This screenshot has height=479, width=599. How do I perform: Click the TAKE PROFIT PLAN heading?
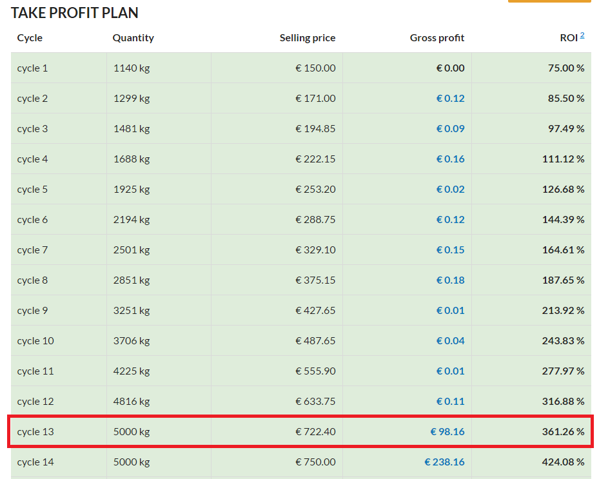(x=75, y=13)
